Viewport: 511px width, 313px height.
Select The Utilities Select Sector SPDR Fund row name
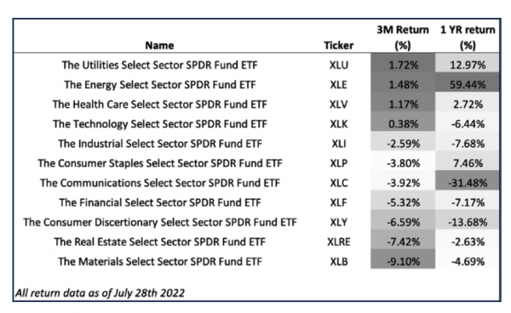(x=160, y=65)
